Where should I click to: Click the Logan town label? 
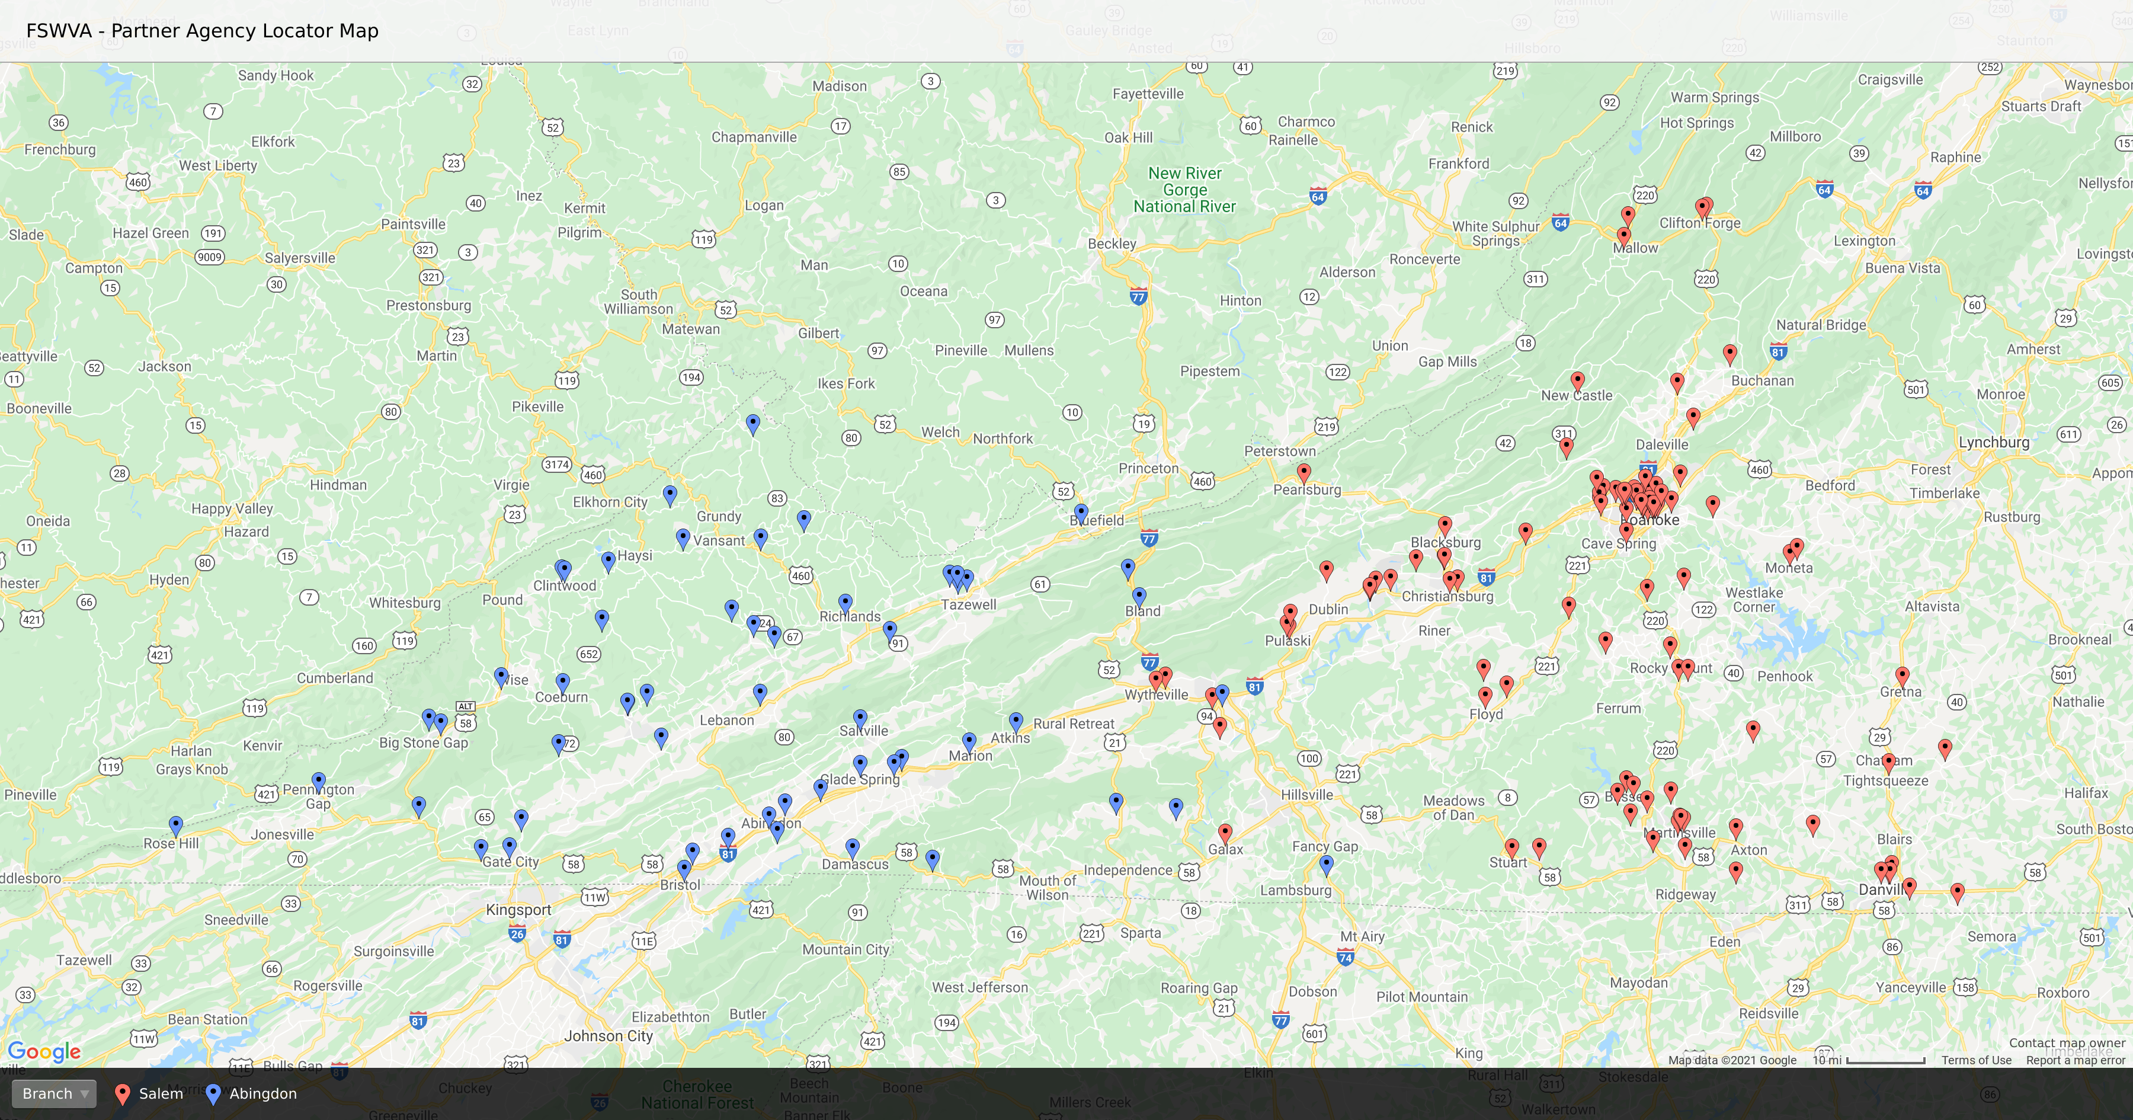point(764,206)
